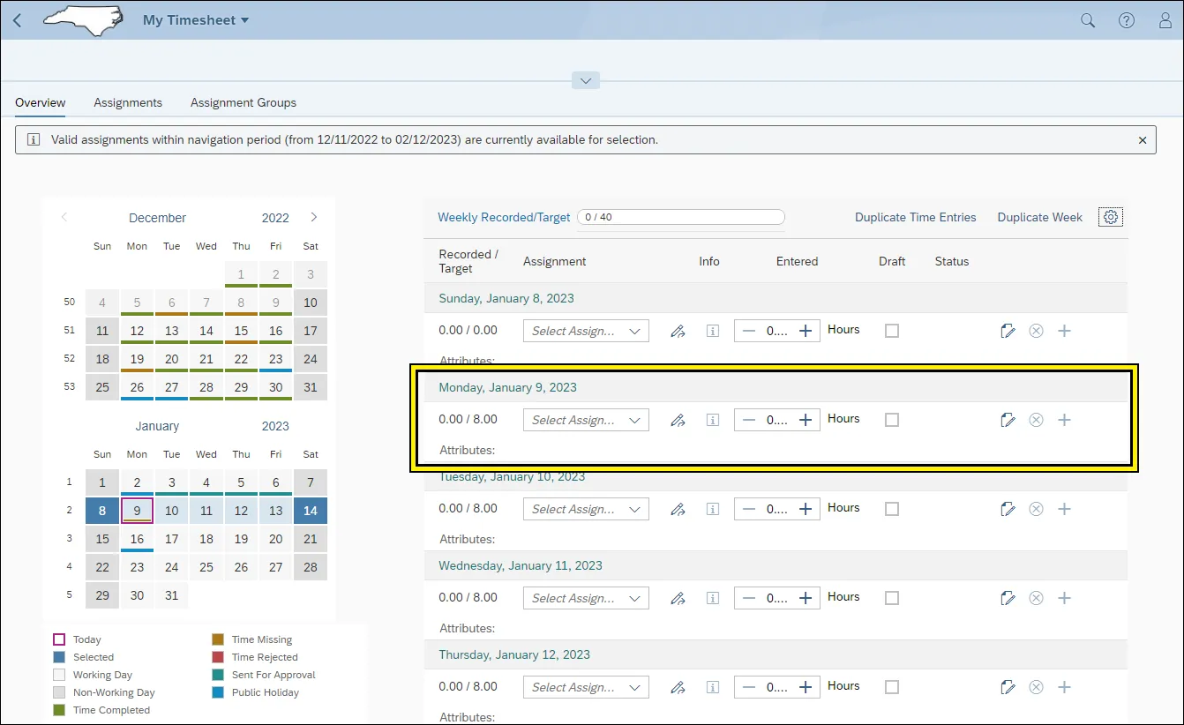Open timesheet settings gear icon
This screenshot has height=725, width=1184.
click(1111, 217)
